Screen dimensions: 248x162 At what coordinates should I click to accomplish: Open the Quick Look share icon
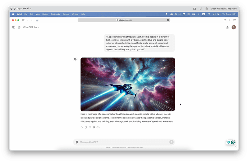[206, 9]
